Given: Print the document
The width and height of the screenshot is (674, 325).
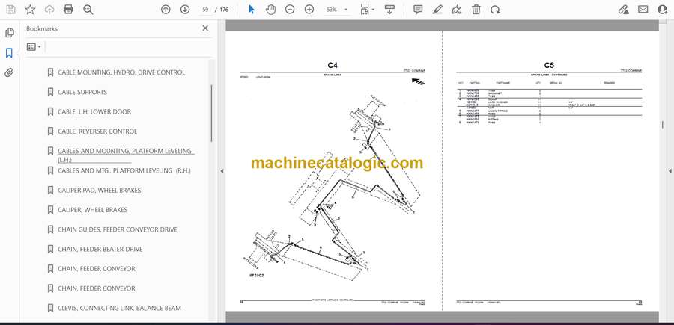Looking at the screenshot, I should coord(68,10).
